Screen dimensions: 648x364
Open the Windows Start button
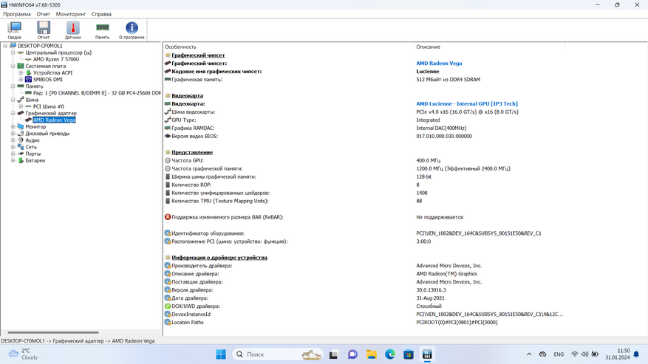pyautogui.click(x=221, y=354)
